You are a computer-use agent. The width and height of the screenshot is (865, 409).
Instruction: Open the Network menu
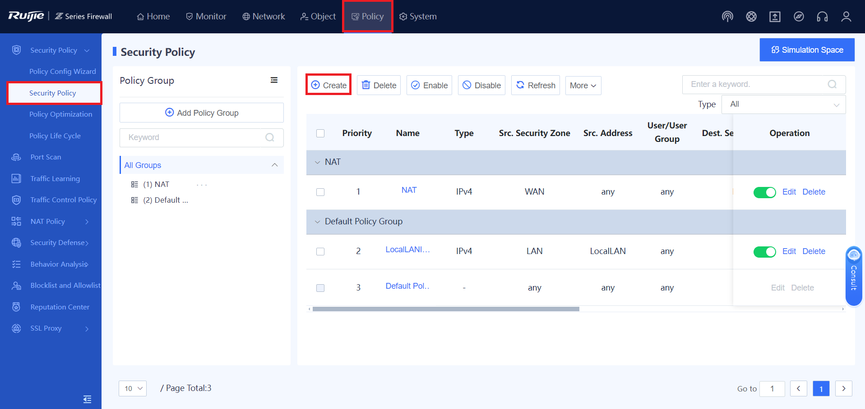(264, 17)
